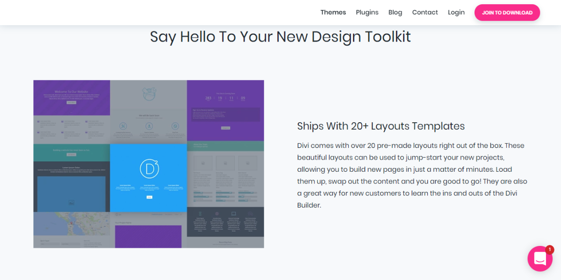Screen dimensions: 561x280
Task: Select heading 'Ships With 20+ Layouts Templates'
Action: click(x=381, y=126)
